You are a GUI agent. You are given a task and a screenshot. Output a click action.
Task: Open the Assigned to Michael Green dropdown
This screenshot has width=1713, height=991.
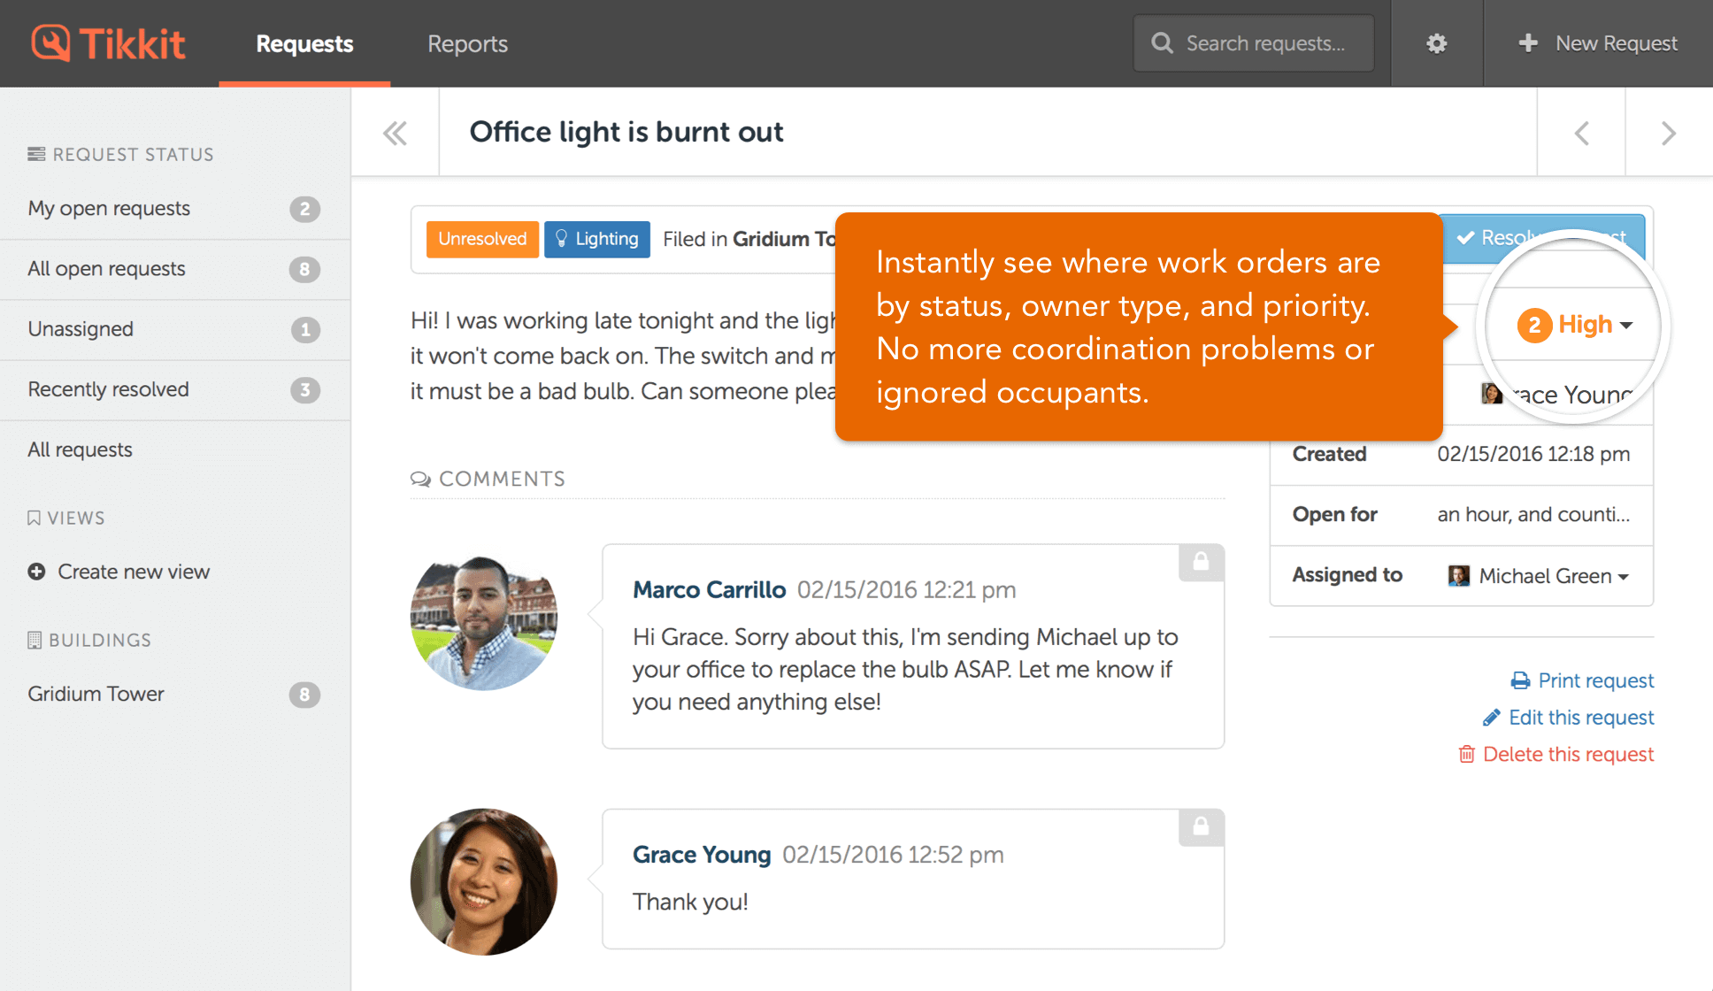1539,576
